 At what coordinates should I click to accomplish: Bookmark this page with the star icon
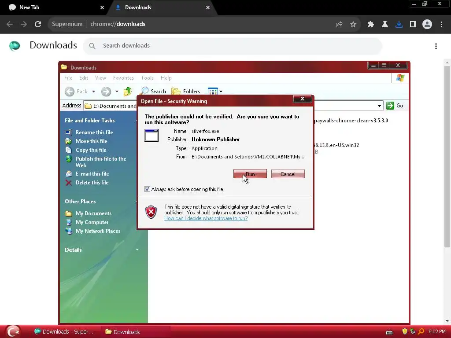coord(353,25)
